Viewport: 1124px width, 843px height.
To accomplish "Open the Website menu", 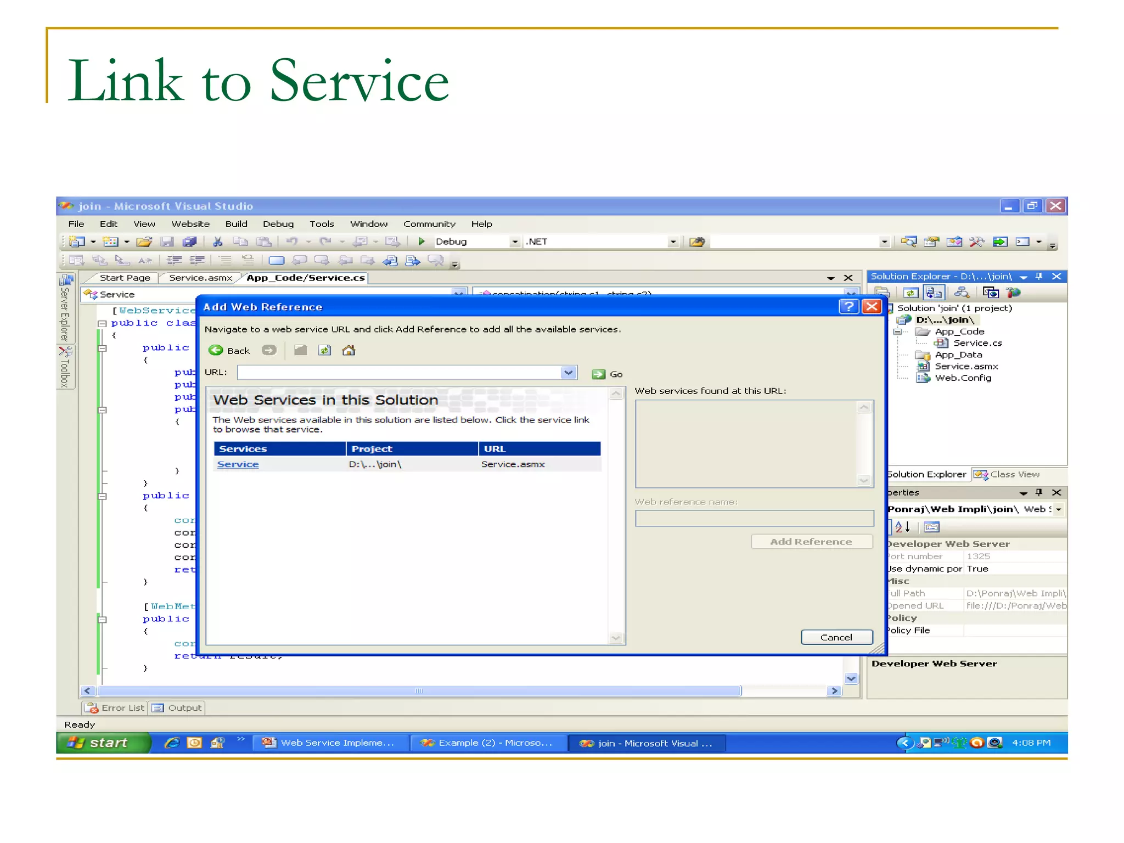I will (x=190, y=224).
